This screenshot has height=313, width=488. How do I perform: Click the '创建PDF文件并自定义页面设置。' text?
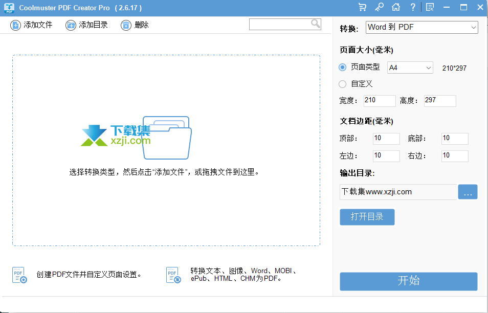coord(89,275)
